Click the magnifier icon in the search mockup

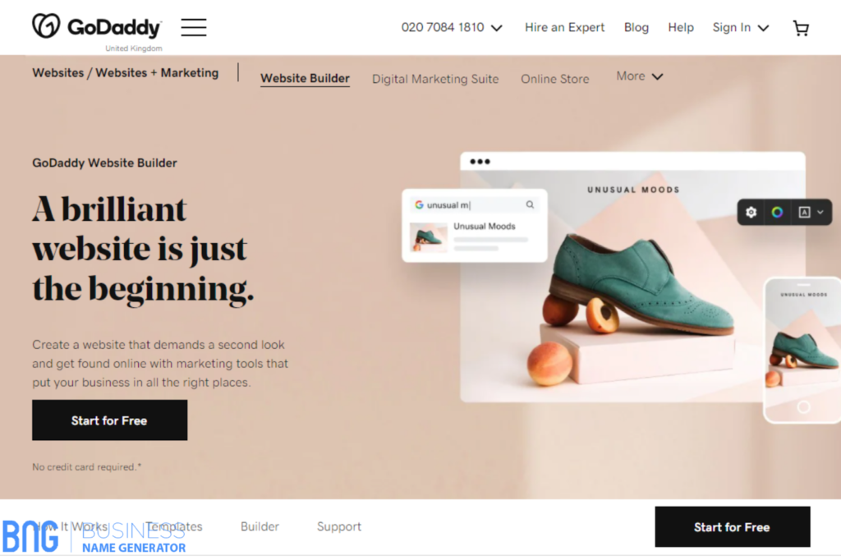[x=530, y=204]
